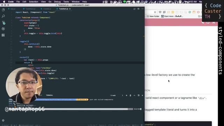This screenshot has width=224, height=126.
Task: Open the Explorer view in activity bar
Action: [3, 10]
